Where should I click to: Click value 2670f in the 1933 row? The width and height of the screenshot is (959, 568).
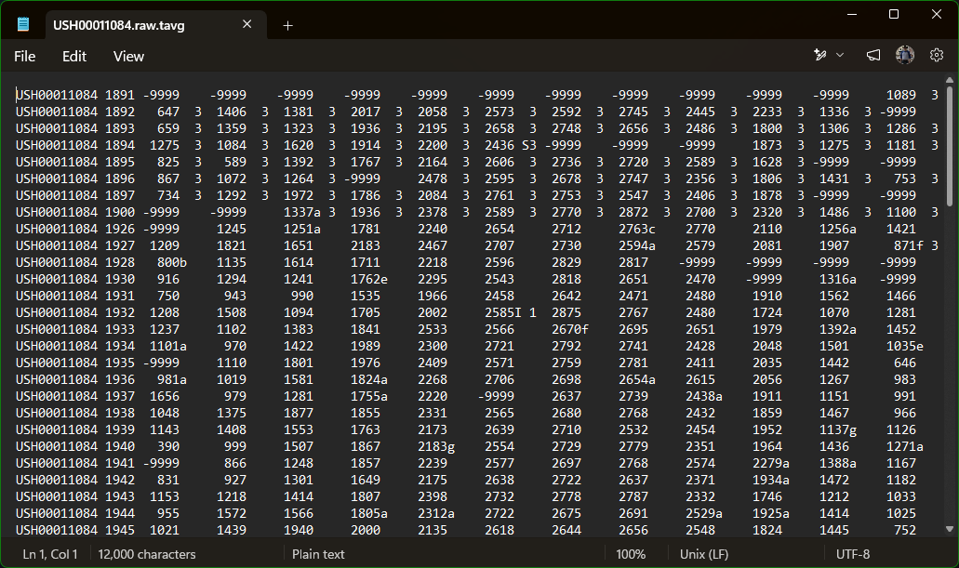coord(570,329)
